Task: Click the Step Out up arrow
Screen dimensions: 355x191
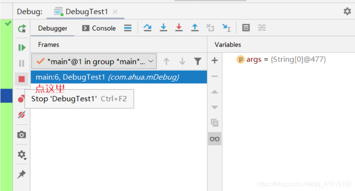Action: [195, 28]
